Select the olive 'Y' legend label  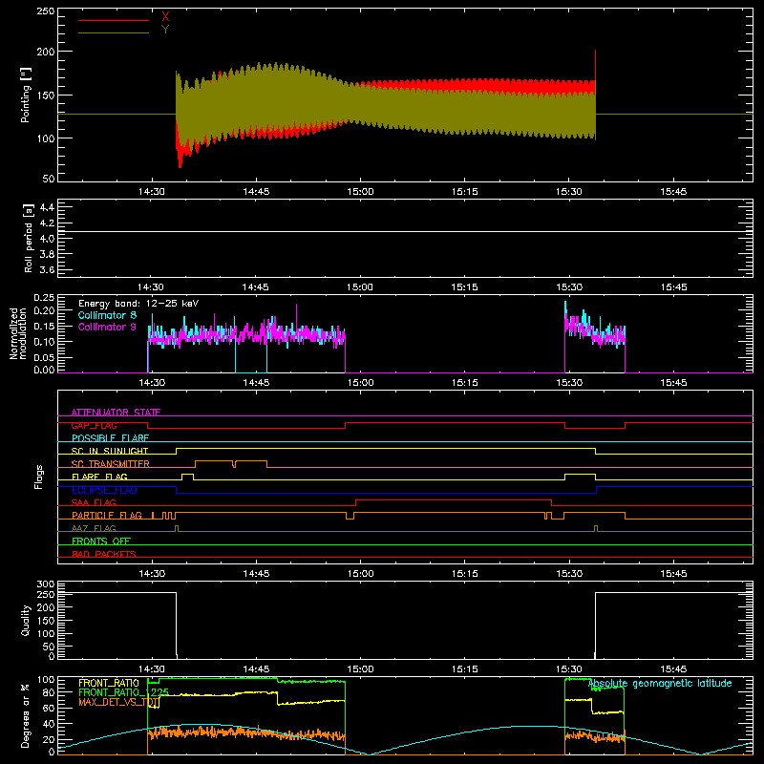pos(165,30)
